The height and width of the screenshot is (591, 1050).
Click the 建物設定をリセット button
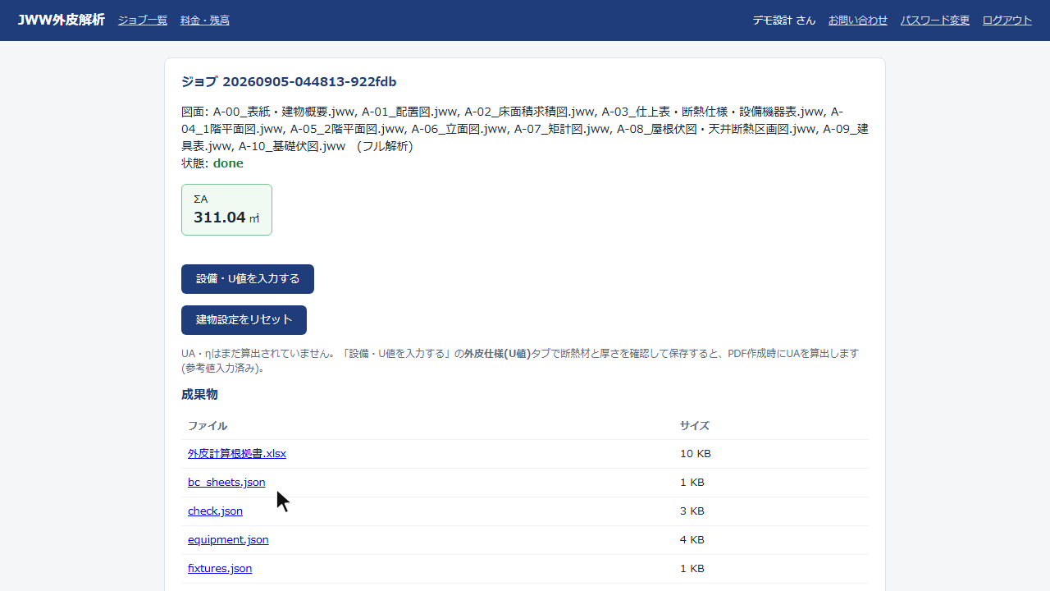[x=244, y=320]
